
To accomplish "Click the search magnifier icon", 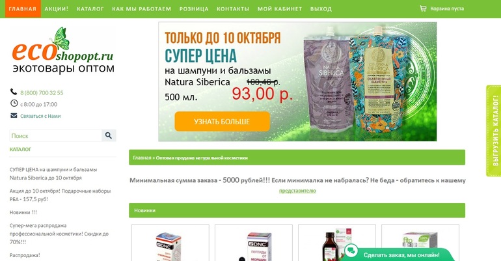I will pyautogui.click(x=109, y=135).
